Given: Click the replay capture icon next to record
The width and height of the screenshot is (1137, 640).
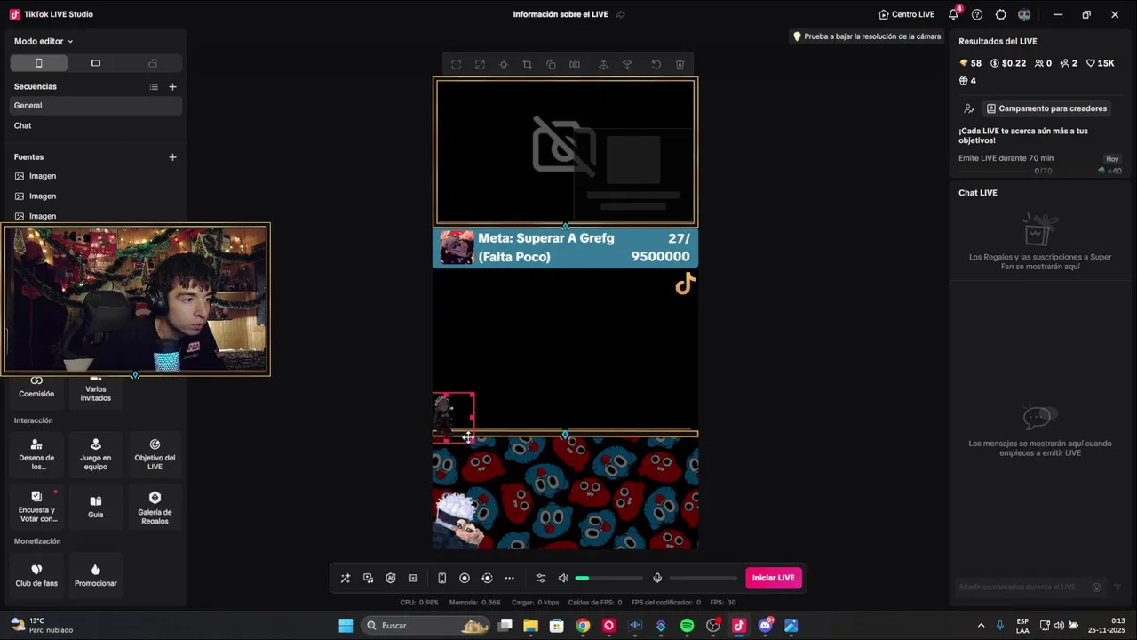Looking at the screenshot, I should (487, 578).
